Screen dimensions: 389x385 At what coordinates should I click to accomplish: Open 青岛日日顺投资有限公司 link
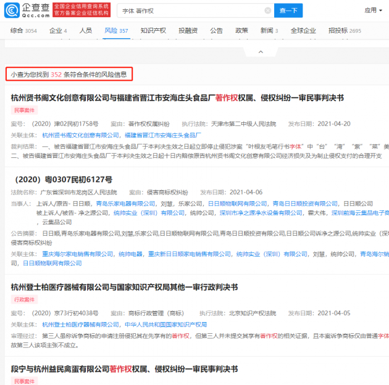click(305, 204)
